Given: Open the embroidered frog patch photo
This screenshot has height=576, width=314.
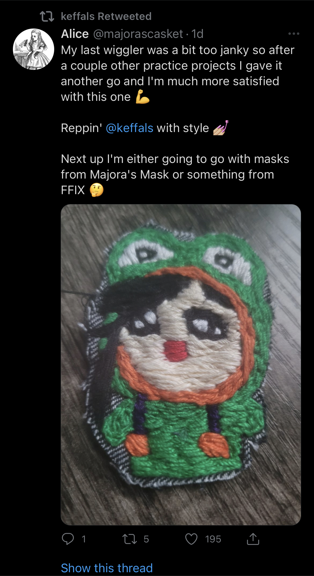Looking at the screenshot, I should click(181, 365).
